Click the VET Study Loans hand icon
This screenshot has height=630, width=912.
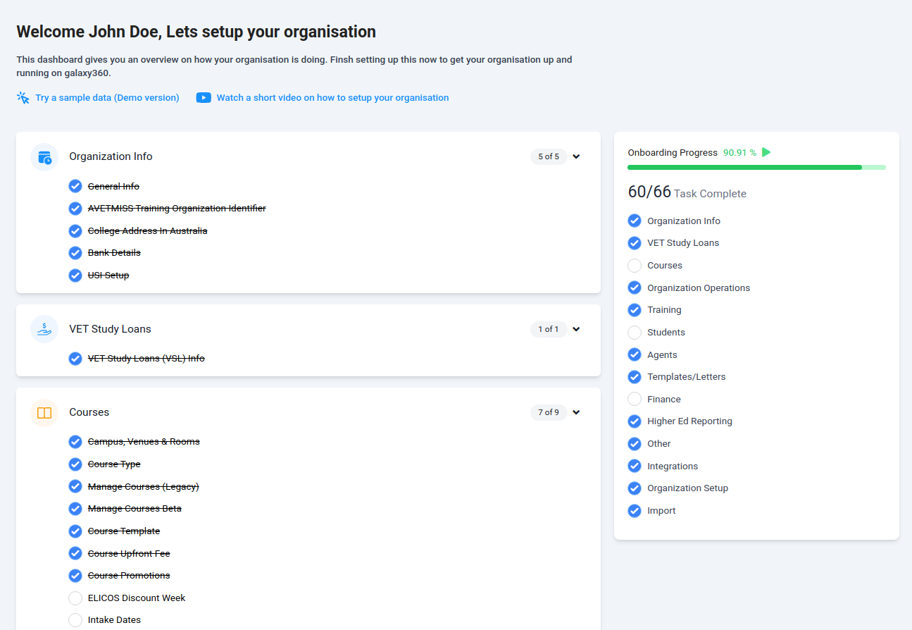pos(44,329)
